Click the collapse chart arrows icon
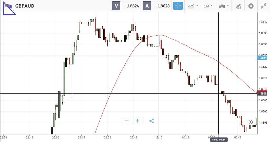 pos(264,6)
